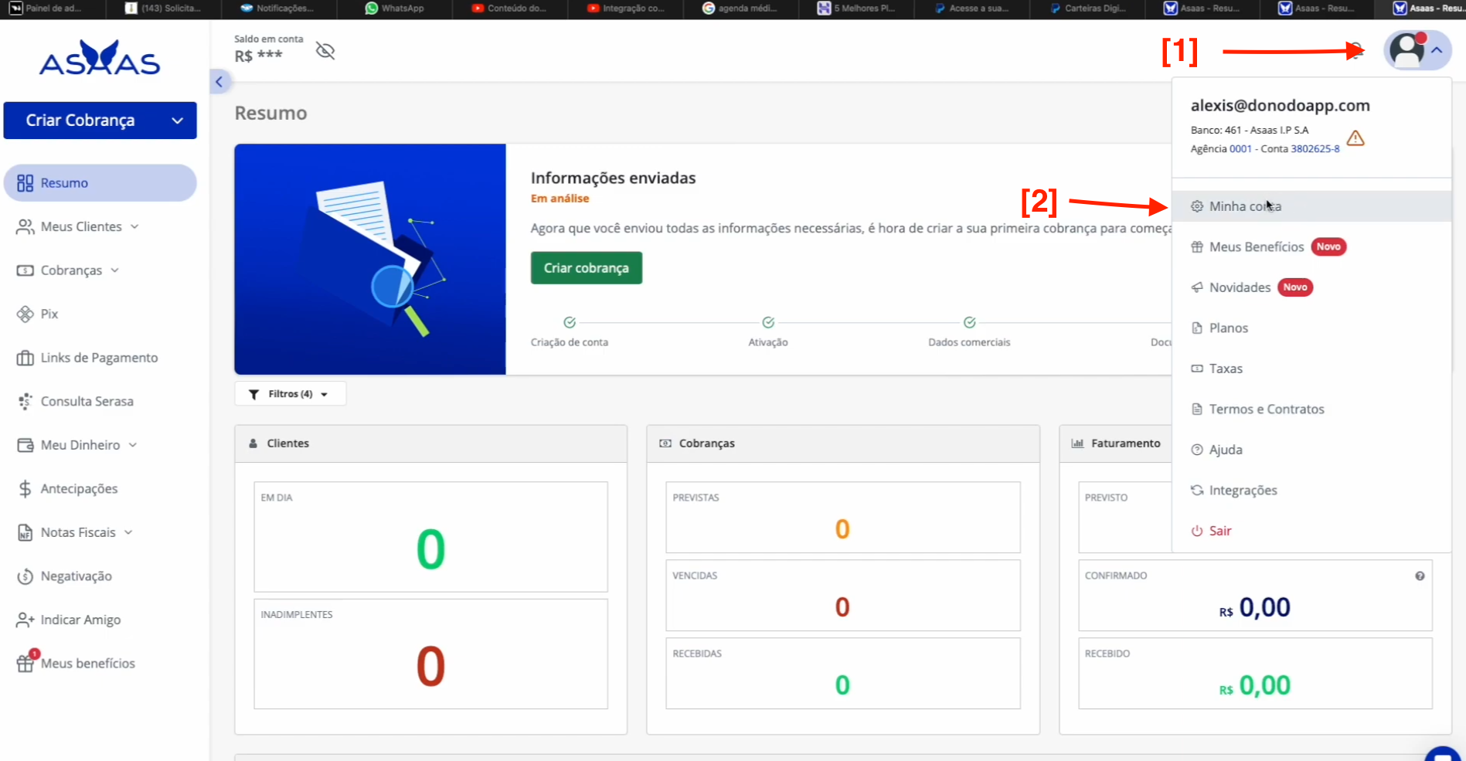Select Minha conta from account menu

(x=1244, y=206)
